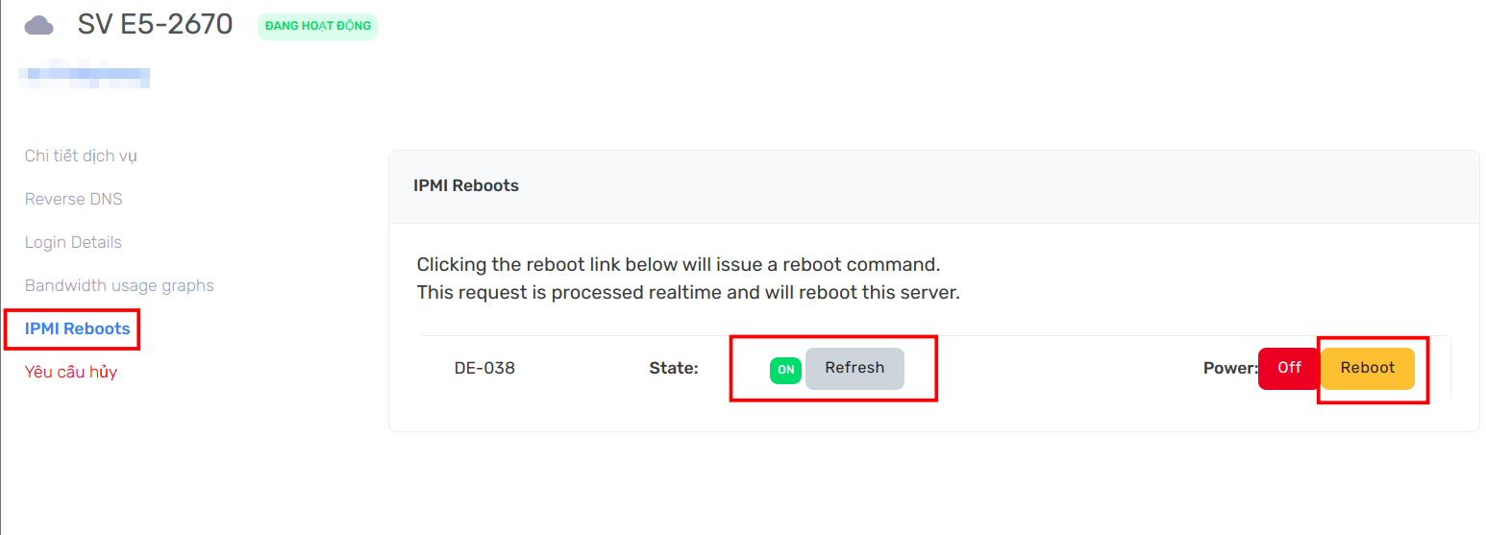Click the State: label
Screen dimensions: 1486x535
674,368
